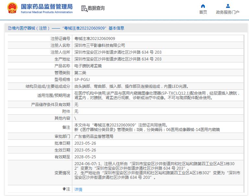This screenshot has height=196, width=249.
Task: Click management category value 第二类
Action: pyautogui.click(x=80, y=73)
